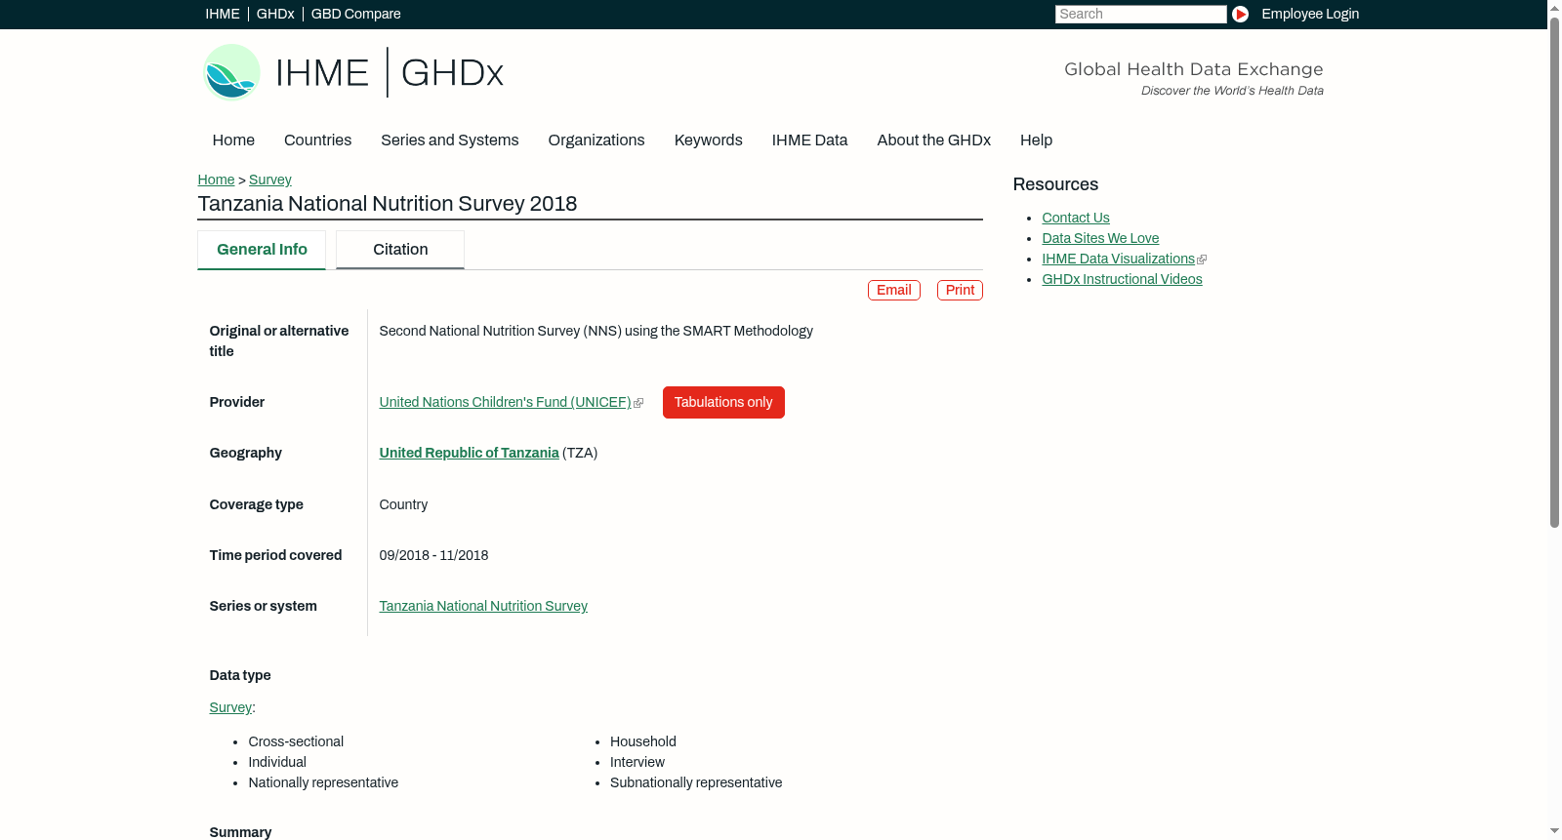
Task: Click the Subnationally representative list item
Action: pyautogui.click(x=696, y=782)
